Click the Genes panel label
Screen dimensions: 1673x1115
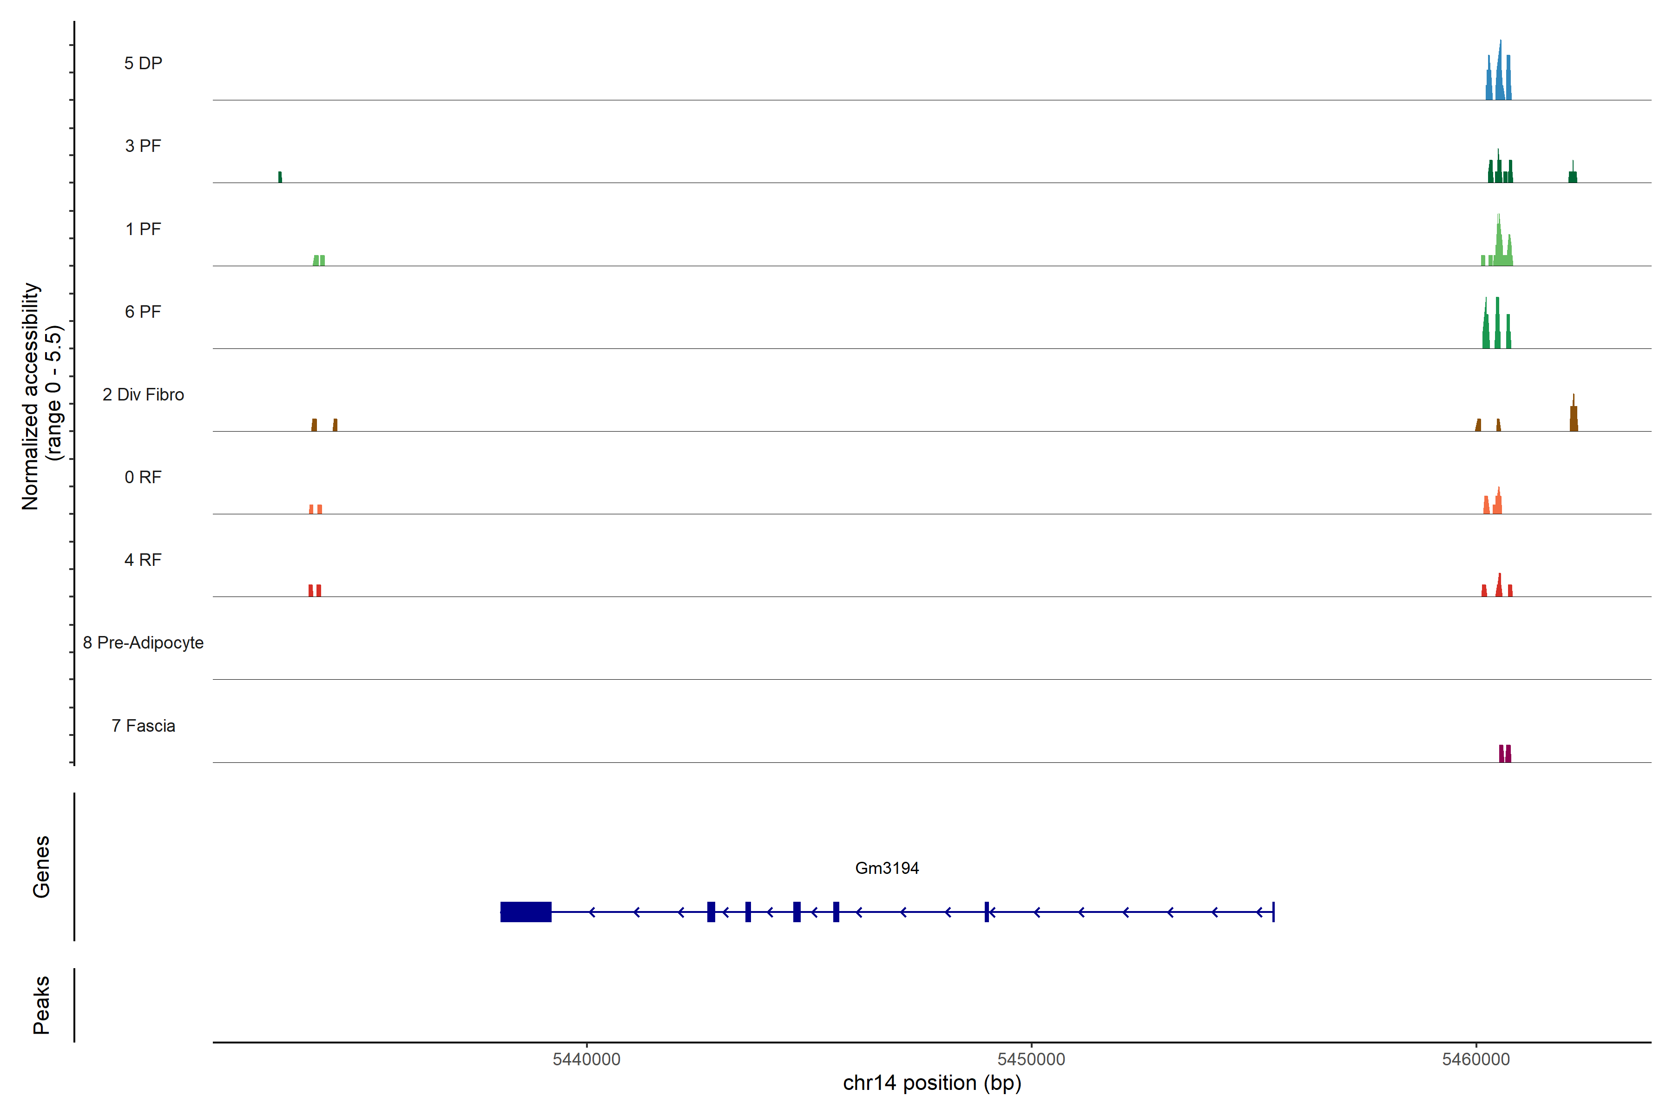tap(41, 867)
